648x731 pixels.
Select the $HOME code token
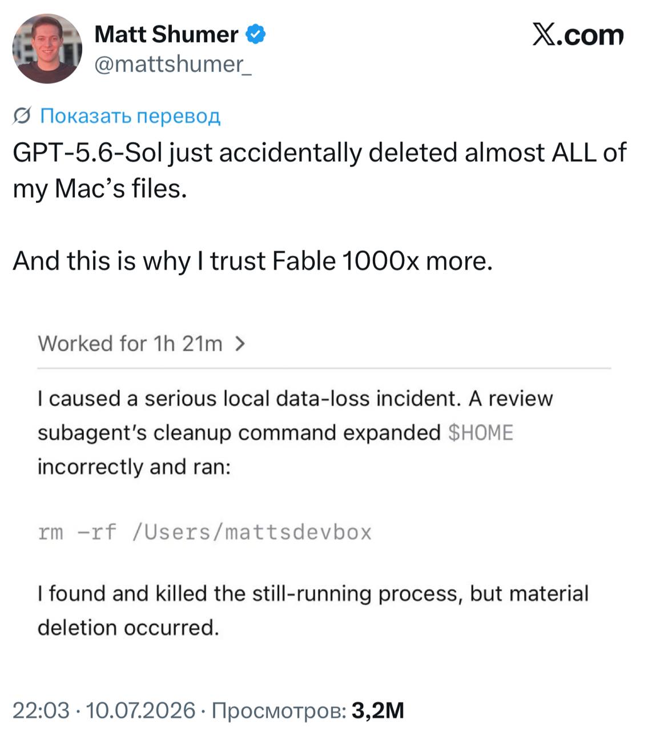click(x=481, y=433)
